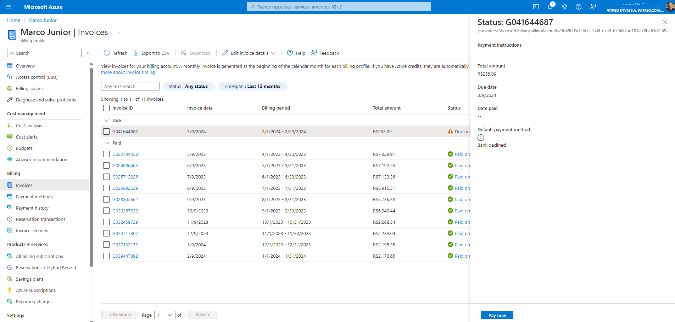Click the info icon under Default payment method
Viewport: 675px width, 322px height.
[x=481, y=137]
